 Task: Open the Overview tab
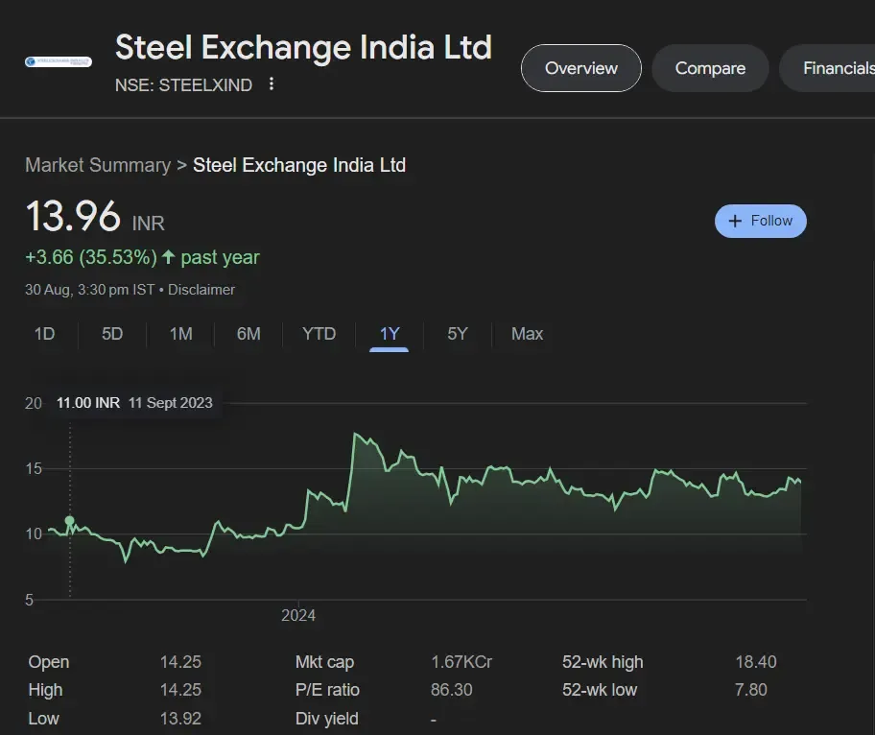click(x=580, y=68)
